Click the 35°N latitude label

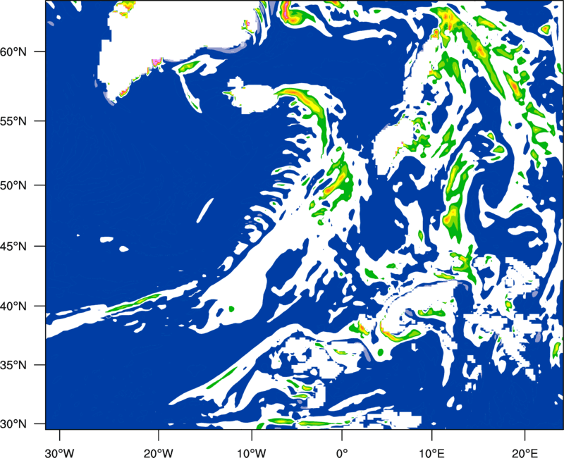coord(13,366)
